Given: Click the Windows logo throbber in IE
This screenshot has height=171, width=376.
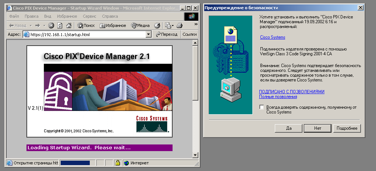Looking at the screenshot, I should 191,17.
